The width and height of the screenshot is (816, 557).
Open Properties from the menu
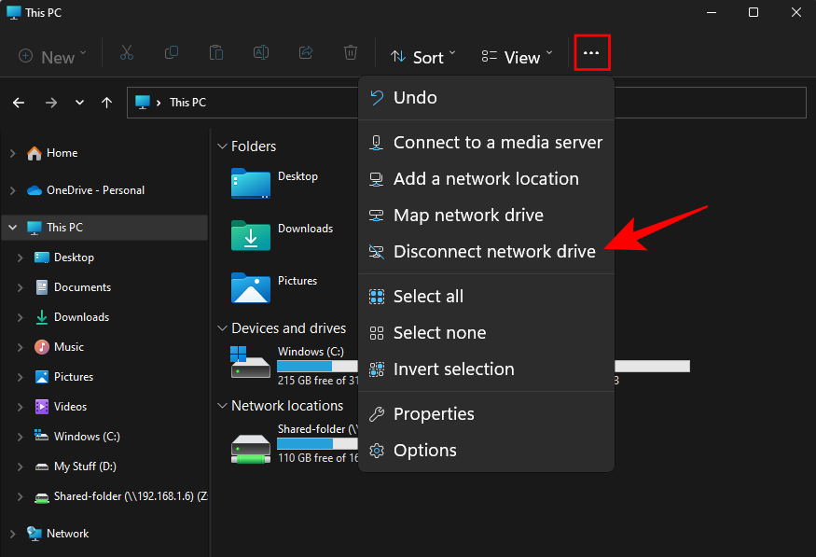tap(434, 413)
